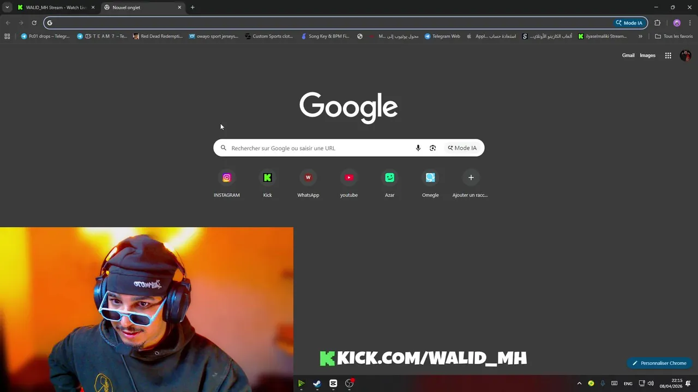Open a new tab with the plus button

pos(192,8)
